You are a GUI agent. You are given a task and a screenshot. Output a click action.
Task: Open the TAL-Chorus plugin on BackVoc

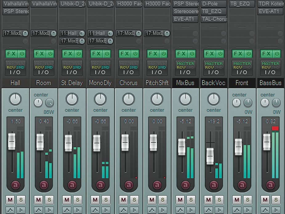point(214,19)
